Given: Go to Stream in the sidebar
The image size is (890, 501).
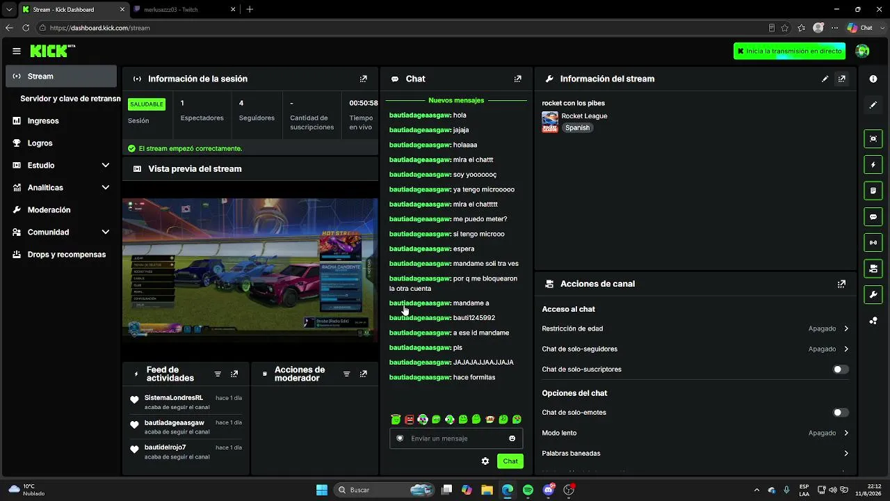Looking at the screenshot, I should pos(61,77).
